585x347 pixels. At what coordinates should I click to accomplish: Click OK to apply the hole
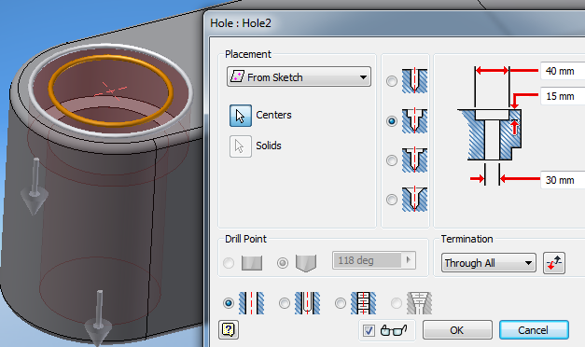(x=457, y=330)
